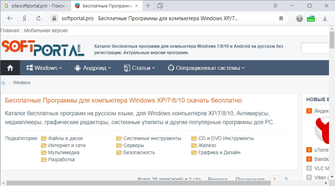
Task: Select the Бесплатные Программы browser tab
Action: pyautogui.click(x=106, y=6)
